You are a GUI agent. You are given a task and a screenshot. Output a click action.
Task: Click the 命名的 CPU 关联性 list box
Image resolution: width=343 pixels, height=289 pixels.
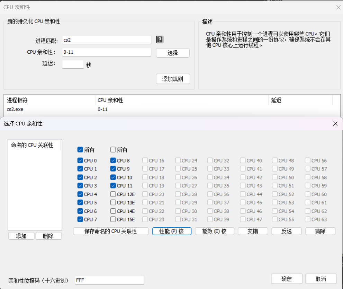[35, 185]
